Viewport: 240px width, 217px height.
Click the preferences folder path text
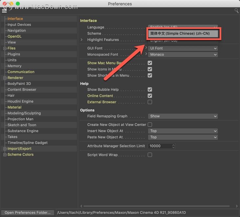tap(121, 212)
